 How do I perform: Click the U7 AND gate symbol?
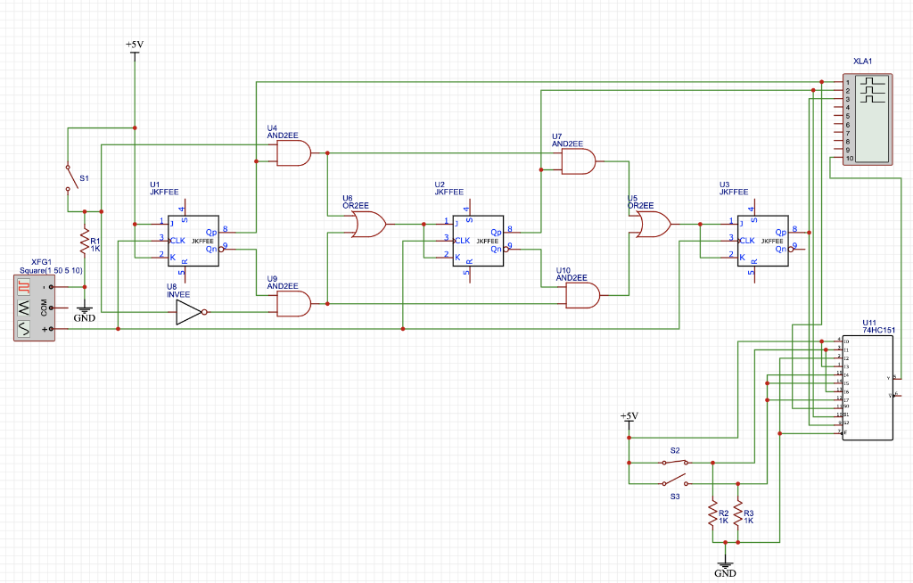click(x=578, y=161)
